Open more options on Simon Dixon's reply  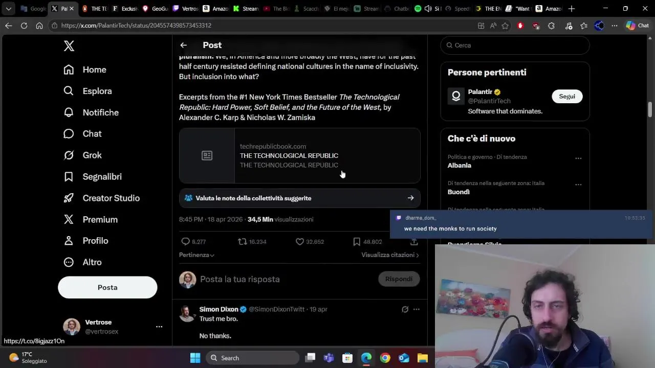click(417, 309)
